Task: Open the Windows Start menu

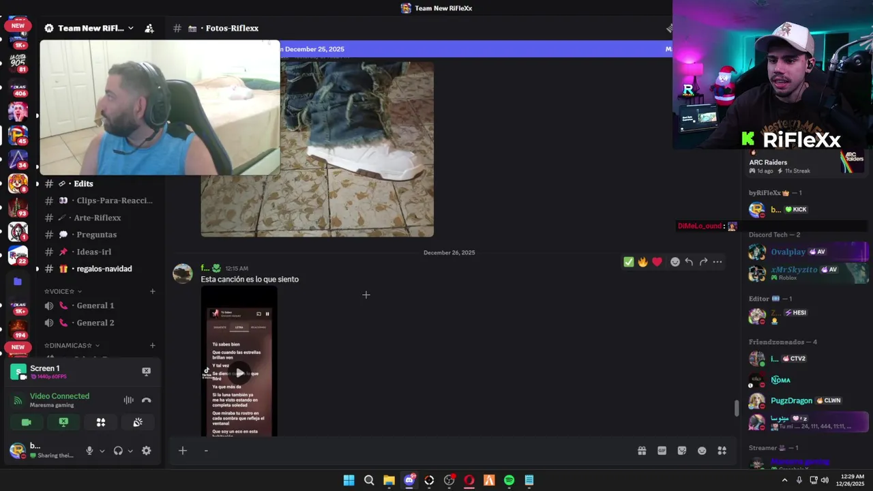Action: 349,480
